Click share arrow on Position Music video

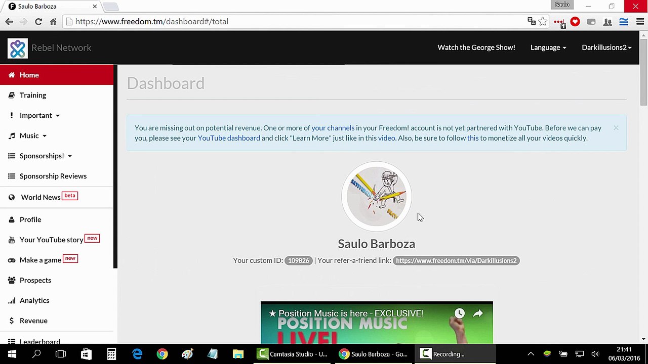(x=478, y=313)
